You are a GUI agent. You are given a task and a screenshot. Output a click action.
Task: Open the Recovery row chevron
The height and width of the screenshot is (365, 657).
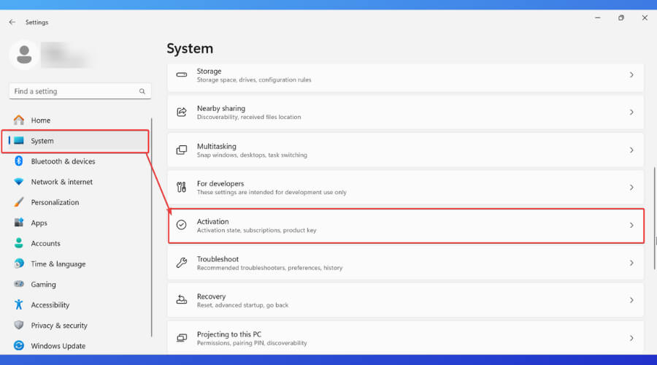point(631,300)
